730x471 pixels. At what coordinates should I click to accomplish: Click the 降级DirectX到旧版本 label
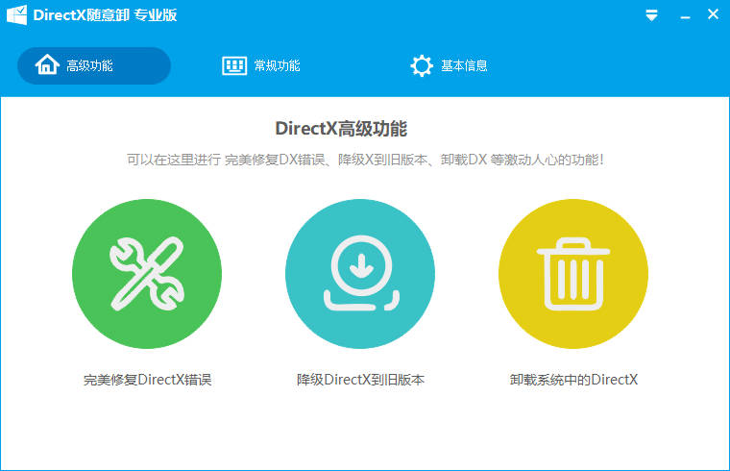click(360, 380)
